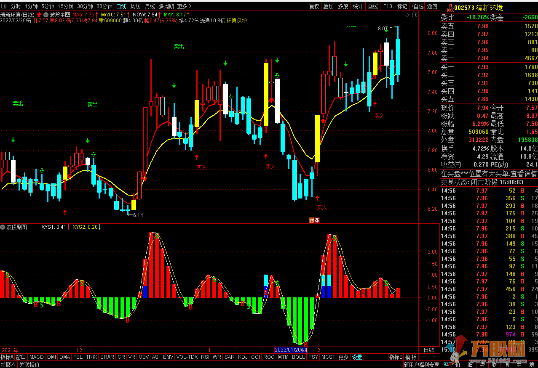Image resolution: width=538 pixels, height=368 pixels.
Task: Expand the 扩展 panel at bottom-left
Action: click(8, 365)
